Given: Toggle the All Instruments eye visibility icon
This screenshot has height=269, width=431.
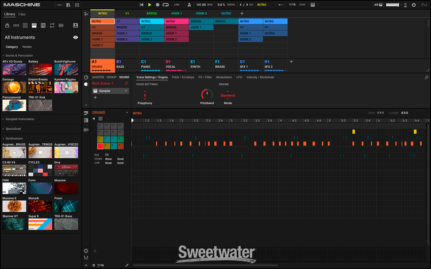Looking at the screenshot, I should pyautogui.click(x=75, y=37).
